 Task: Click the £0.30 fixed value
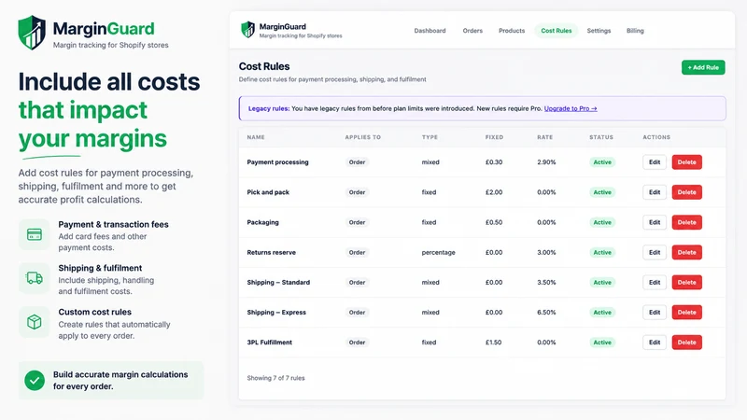click(x=494, y=161)
